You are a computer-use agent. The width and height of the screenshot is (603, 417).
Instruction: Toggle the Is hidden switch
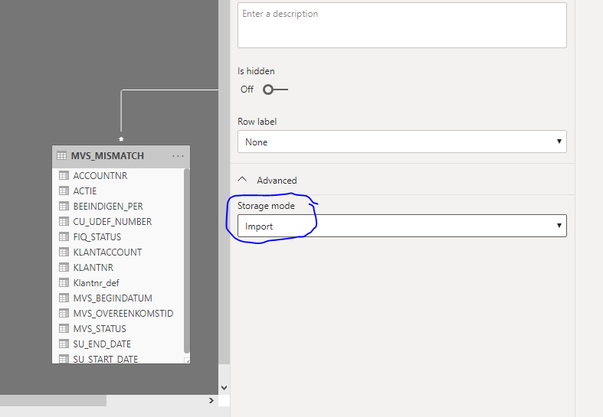(x=275, y=90)
